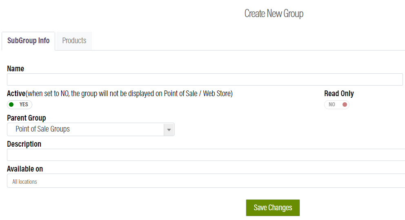
Task: Expand the Parent Group dropdown arrow
Action: [x=169, y=130]
